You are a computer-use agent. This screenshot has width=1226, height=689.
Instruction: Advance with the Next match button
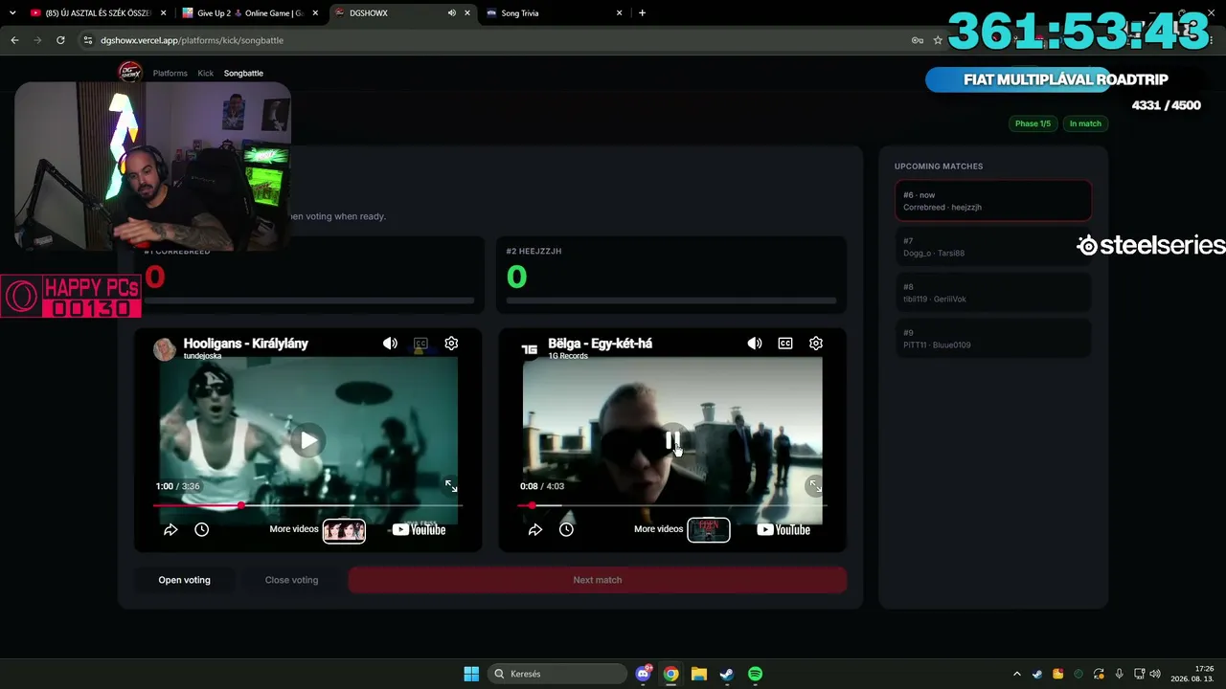[x=598, y=580]
